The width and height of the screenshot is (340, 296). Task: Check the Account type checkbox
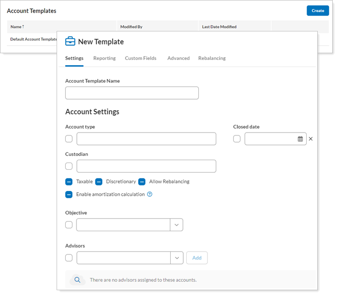(x=69, y=139)
